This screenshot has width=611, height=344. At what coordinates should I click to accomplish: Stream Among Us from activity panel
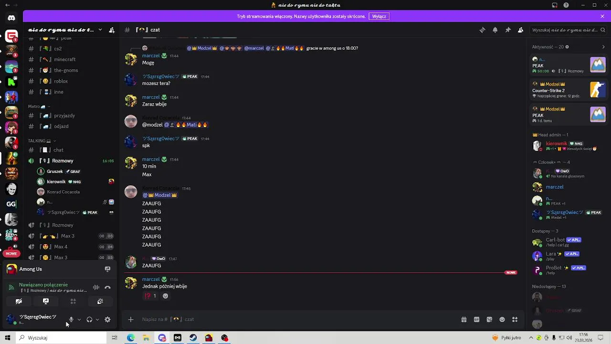[107, 269]
